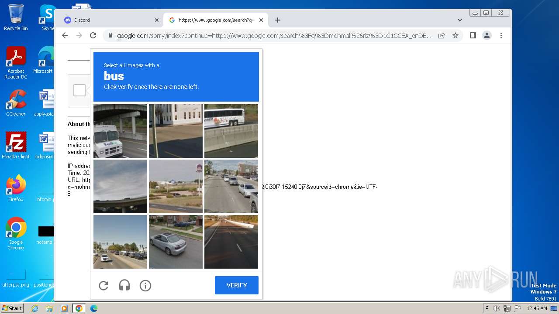This screenshot has height=314, width=559.
Task: Toggle the Chrome side panel
Action: pos(473,36)
